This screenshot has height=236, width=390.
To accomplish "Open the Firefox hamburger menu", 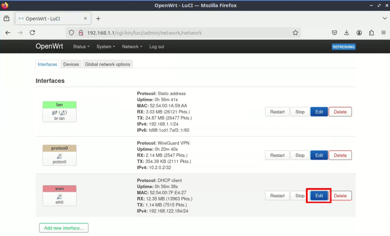I will coord(384,33).
